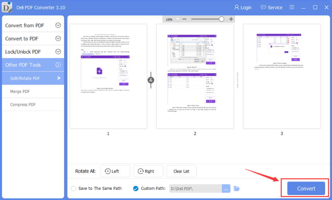
Task: Open the 100% zoom dropdown
Action: pyautogui.click(x=178, y=19)
